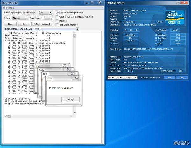Expand the Priority dropdown set to Normal
This screenshot has height=148, width=191.
20,18
